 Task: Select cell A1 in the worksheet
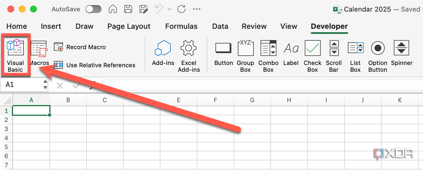[31, 110]
